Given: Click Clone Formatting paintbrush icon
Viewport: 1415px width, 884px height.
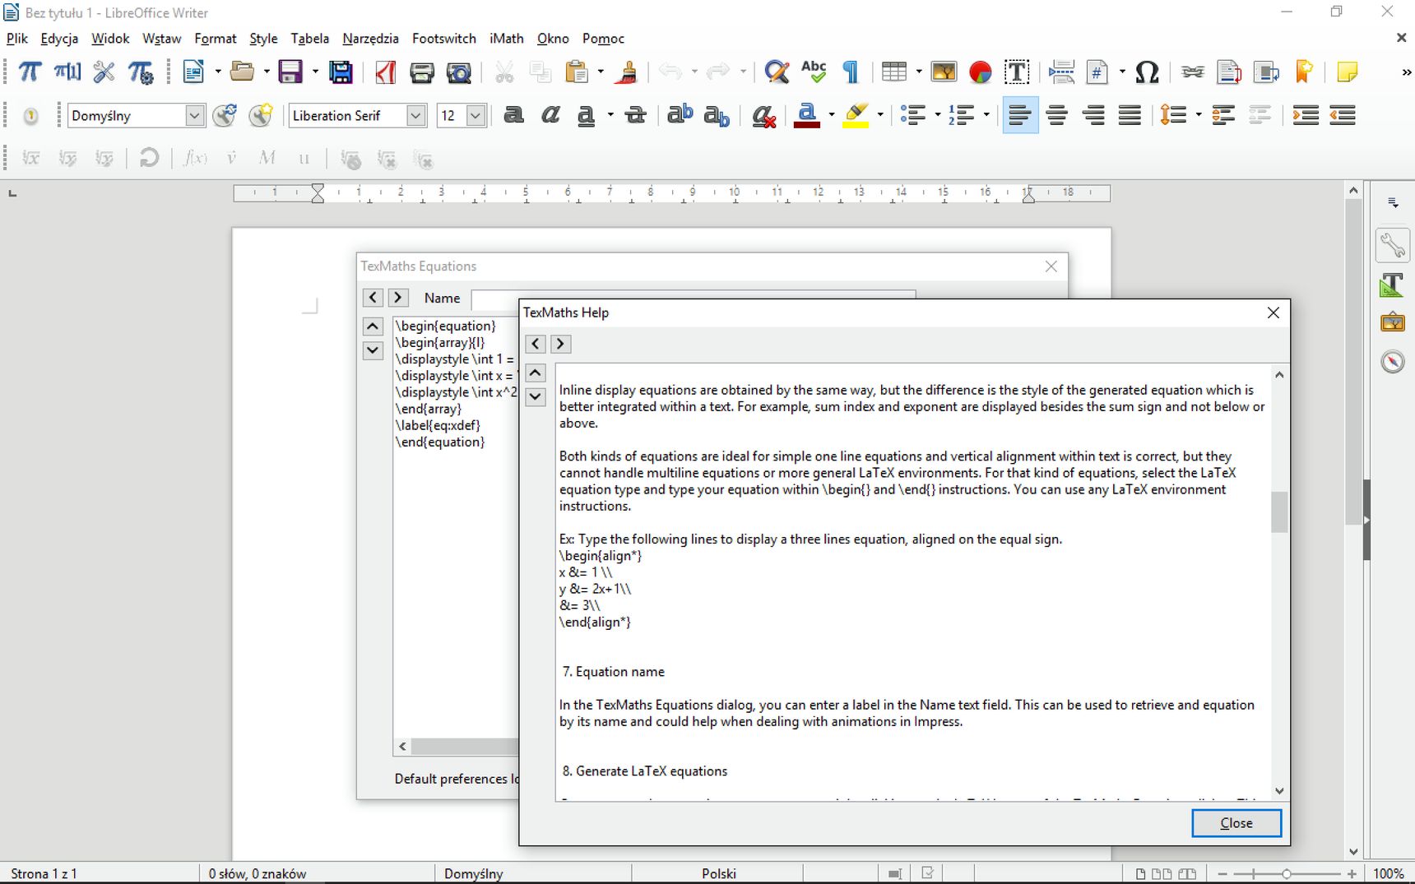Looking at the screenshot, I should coord(628,72).
